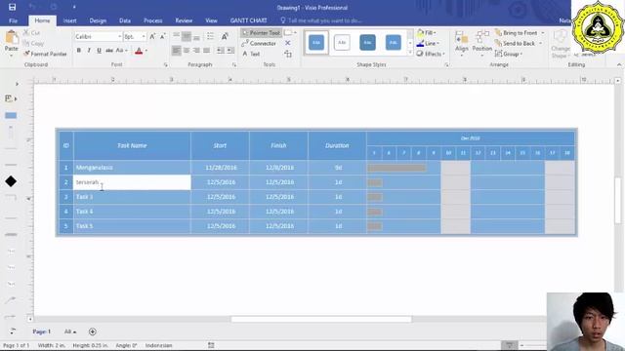Toggle Underline formatting
Viewport: 625px width, 351px height.
pyautogui.click(x=99, y=51)
